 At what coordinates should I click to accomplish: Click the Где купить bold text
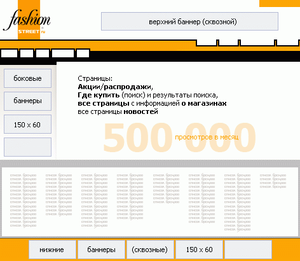coord(99,95)
